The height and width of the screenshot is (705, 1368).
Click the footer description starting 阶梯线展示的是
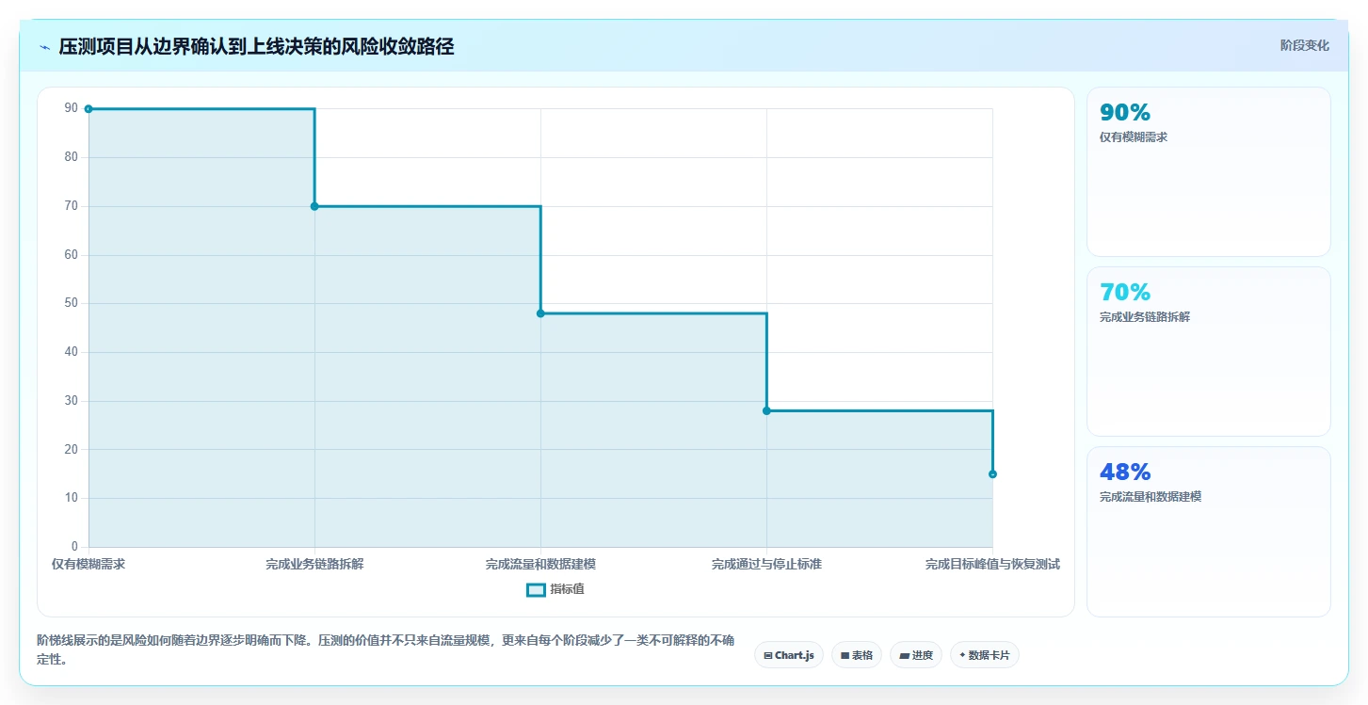tap(385, 649)
